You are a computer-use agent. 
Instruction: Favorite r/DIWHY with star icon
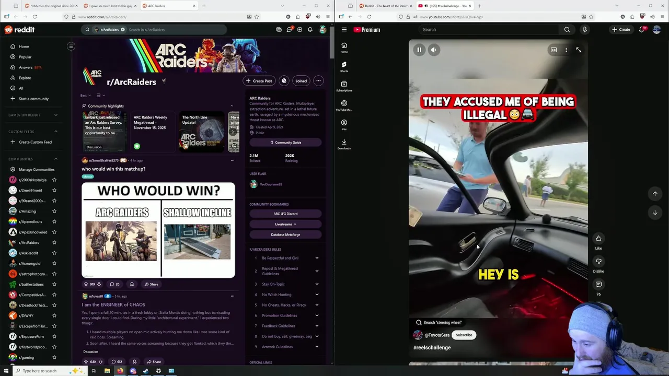click(54, 315)
